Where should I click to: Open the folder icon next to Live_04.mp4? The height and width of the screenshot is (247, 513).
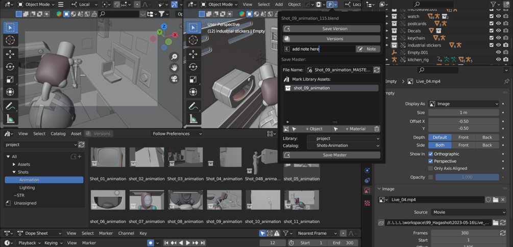496,200
